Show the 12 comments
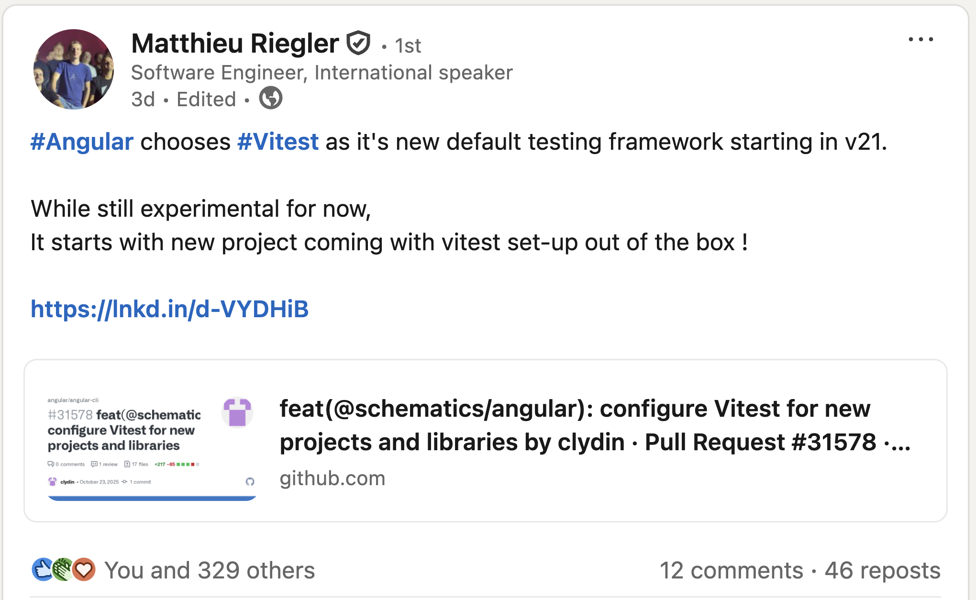Screen dimensions: 976x600 click(731, 570)
